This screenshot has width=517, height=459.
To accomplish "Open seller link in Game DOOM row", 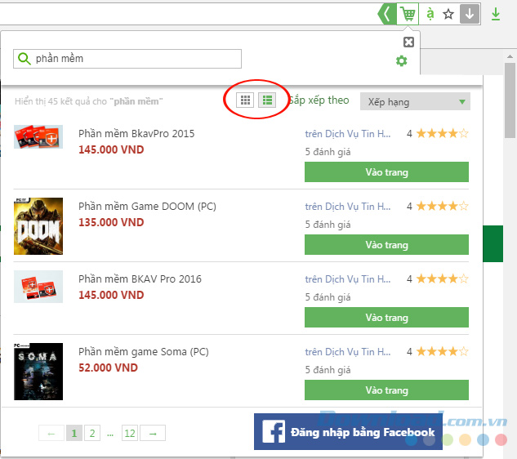I will click(x=348, y=207).
